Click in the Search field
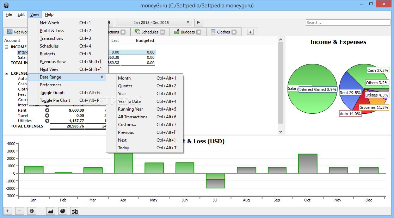The image size is (394, 218). [x=348, y=23]
